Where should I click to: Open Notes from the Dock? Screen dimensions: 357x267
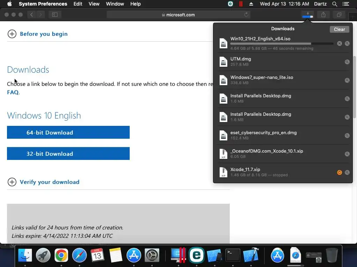point(116,255)
